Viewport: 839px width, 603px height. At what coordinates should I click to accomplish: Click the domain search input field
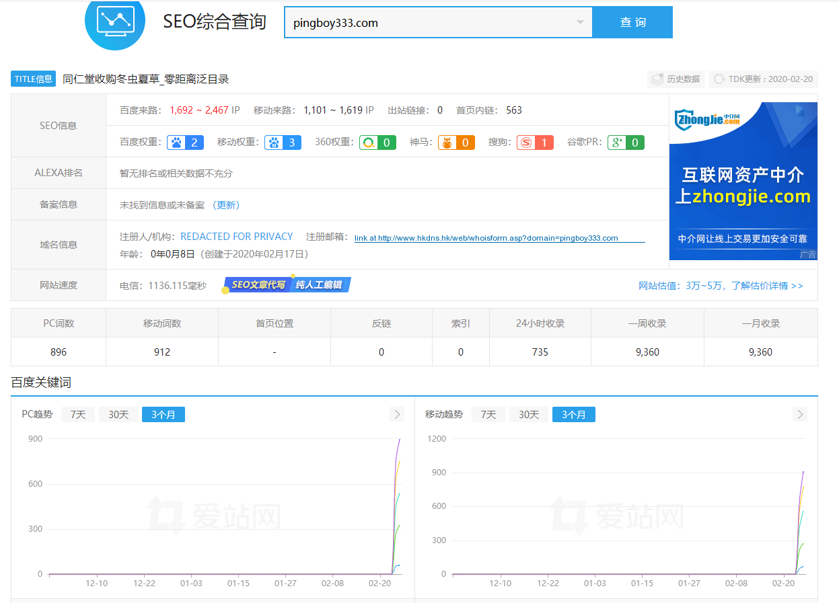(x=431, y=23)
